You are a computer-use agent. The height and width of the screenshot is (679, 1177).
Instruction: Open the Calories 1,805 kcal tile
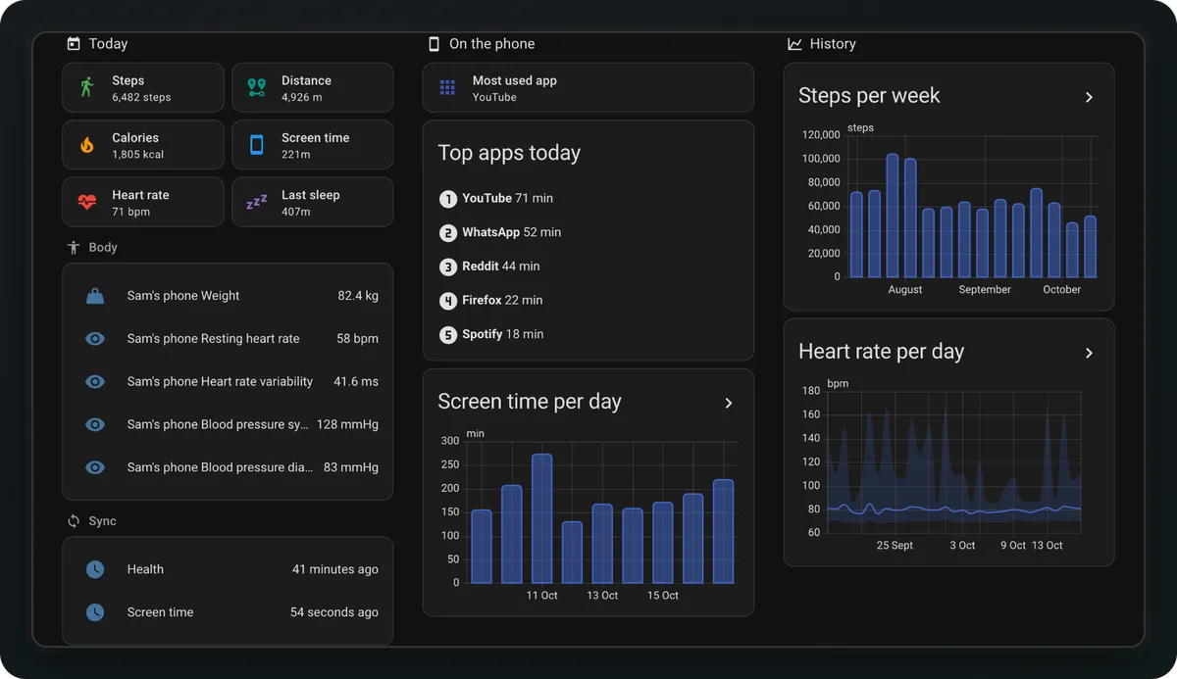pos(143,145)
